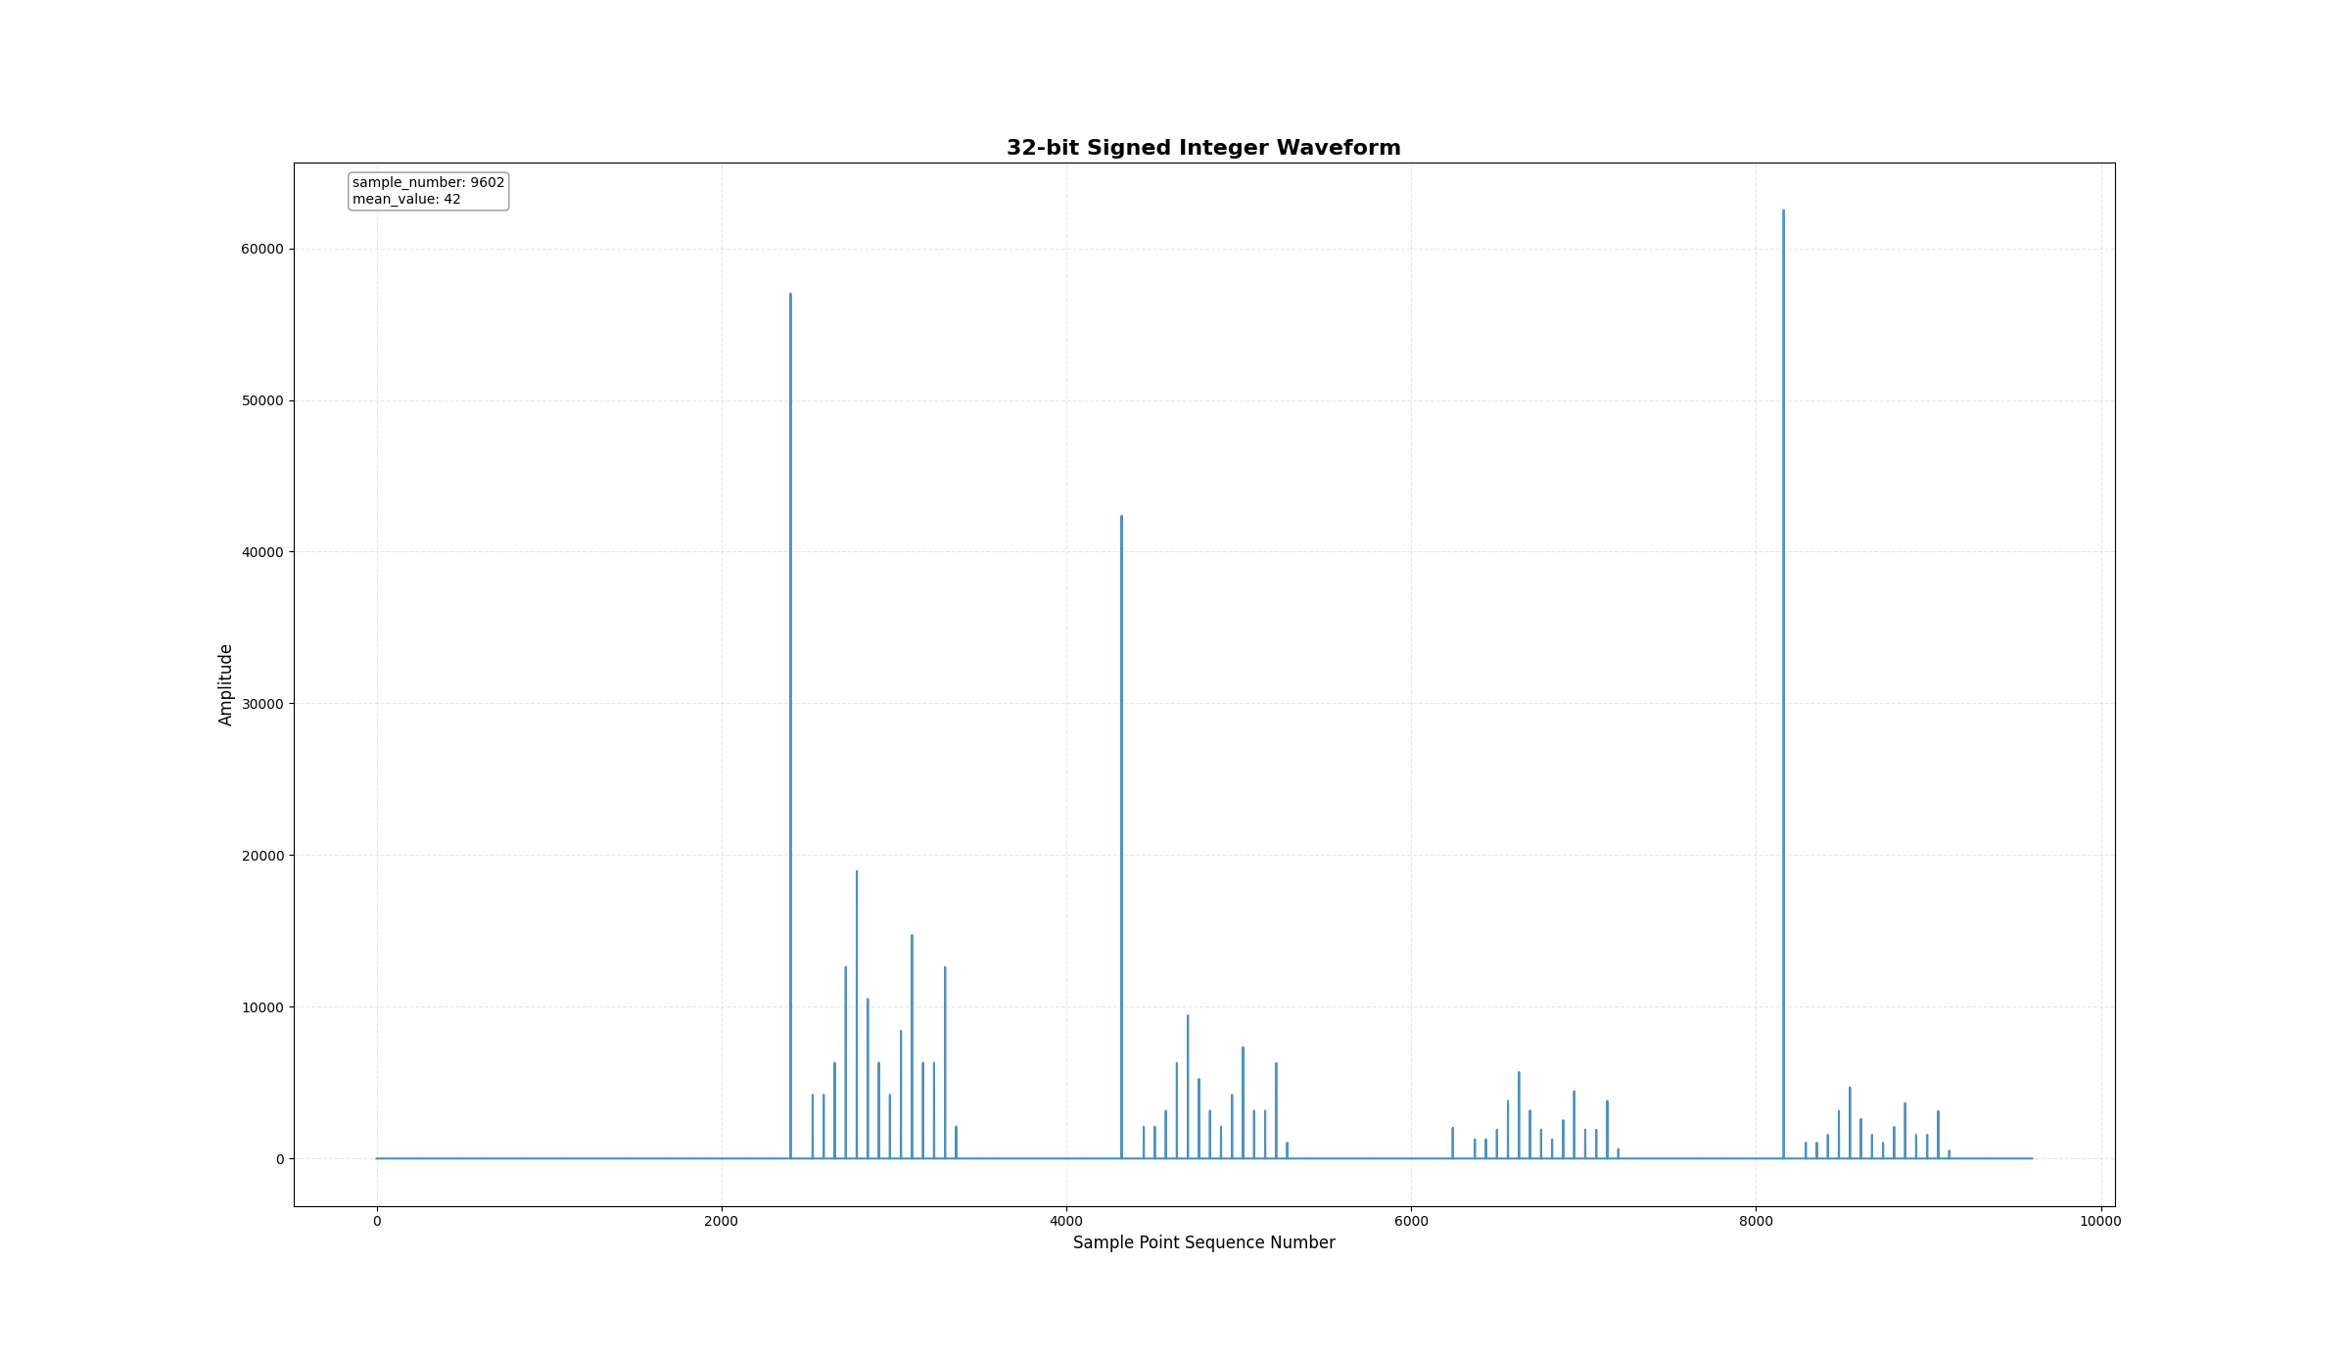The image size is (2350, 1355).
Task: Click the 'Sample Point Sequence Number' x-axis label
Action: 1203,1242
